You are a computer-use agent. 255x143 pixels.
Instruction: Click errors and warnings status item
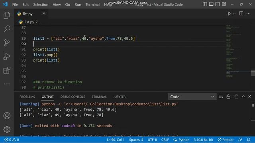pyautogui.click(x=12, y=139)
